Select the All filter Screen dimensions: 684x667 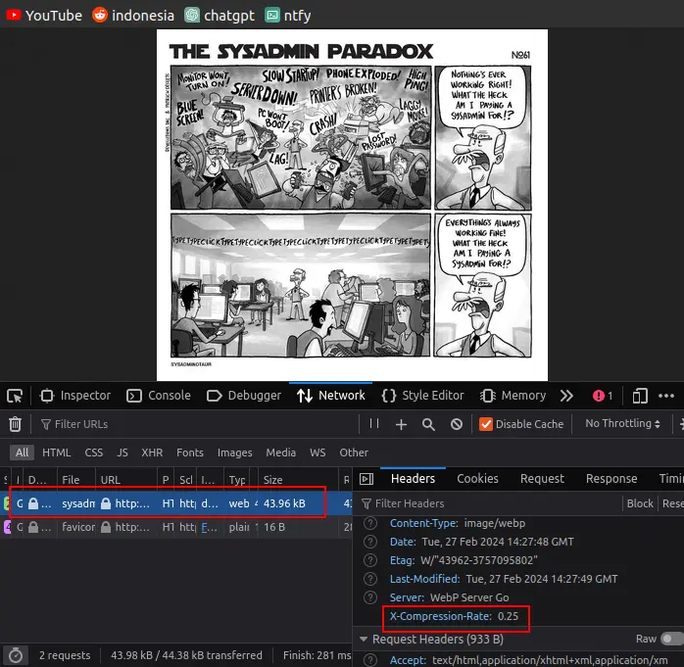pyautogui.click(x=22, y=453)
